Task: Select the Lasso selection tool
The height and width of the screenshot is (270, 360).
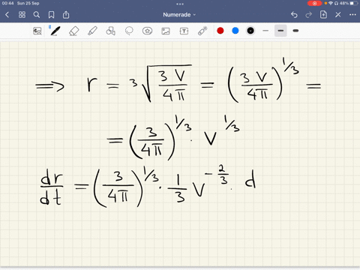Action: click(129, 31)
